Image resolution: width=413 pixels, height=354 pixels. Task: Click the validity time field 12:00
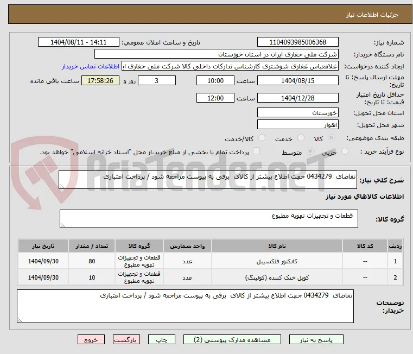tap(215, 98)
